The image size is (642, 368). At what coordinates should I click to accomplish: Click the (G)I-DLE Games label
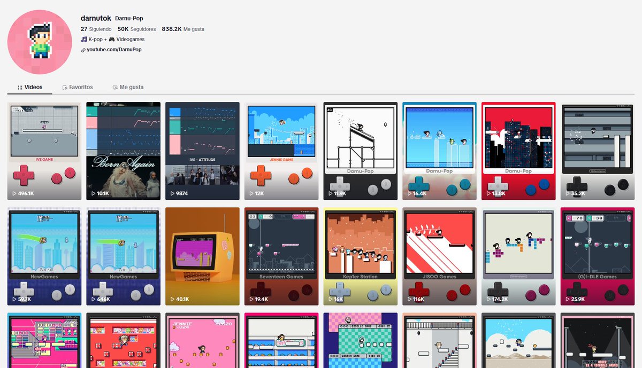pos(598,277)
